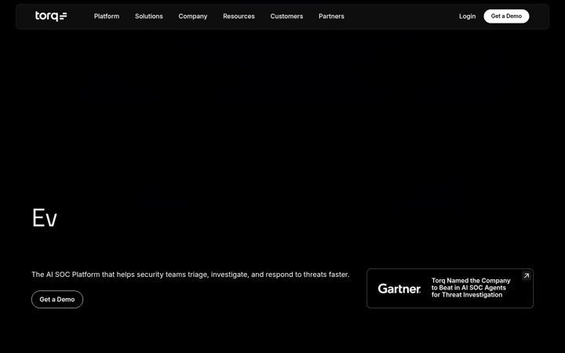
Task: Open the Solutions menu
Action: pos(149,16)
